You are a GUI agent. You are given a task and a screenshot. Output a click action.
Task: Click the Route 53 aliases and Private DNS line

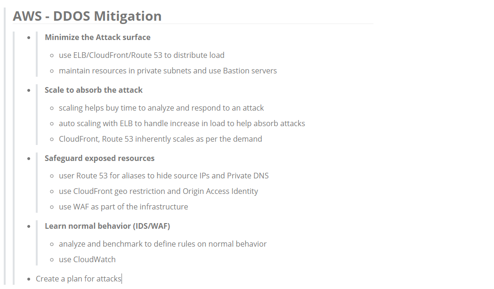[x=163, y=176]
